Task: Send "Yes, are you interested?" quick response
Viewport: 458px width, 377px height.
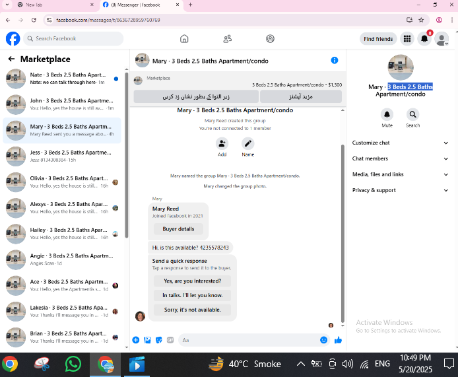Action: (x=192, y=281)
